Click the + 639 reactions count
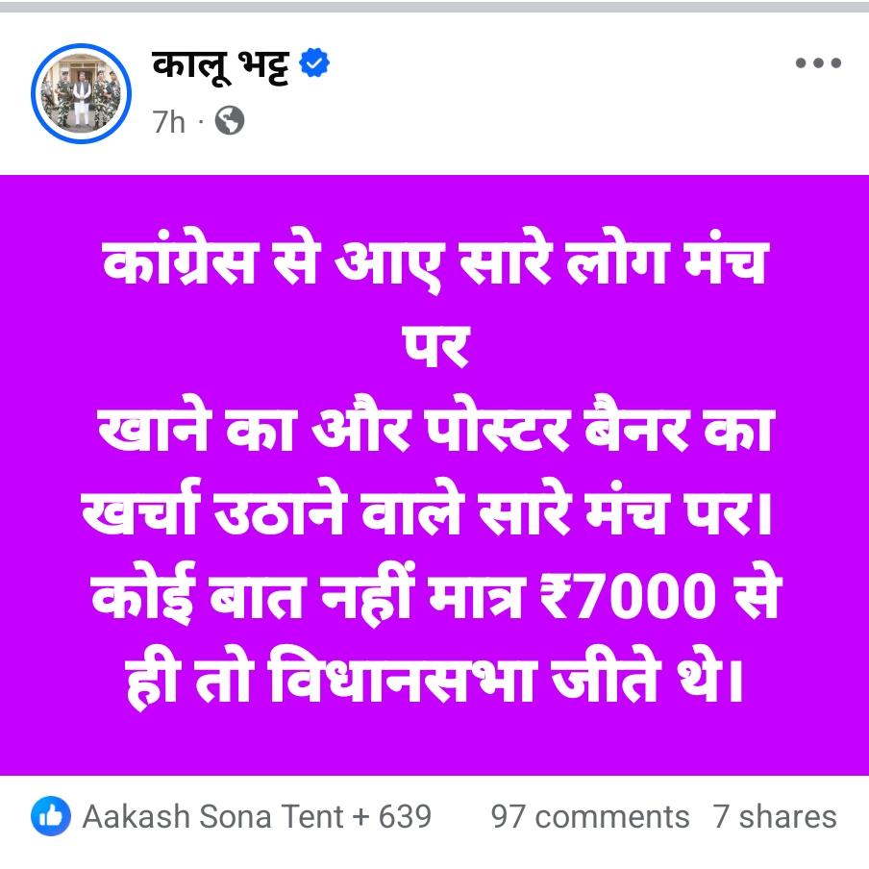Screen dimensions: 869x869 click(x=391, y=816)
